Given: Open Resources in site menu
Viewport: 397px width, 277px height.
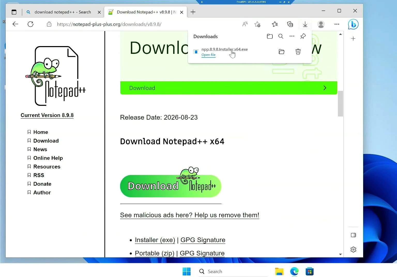Looking at the screenshot, I should (47, 166).
